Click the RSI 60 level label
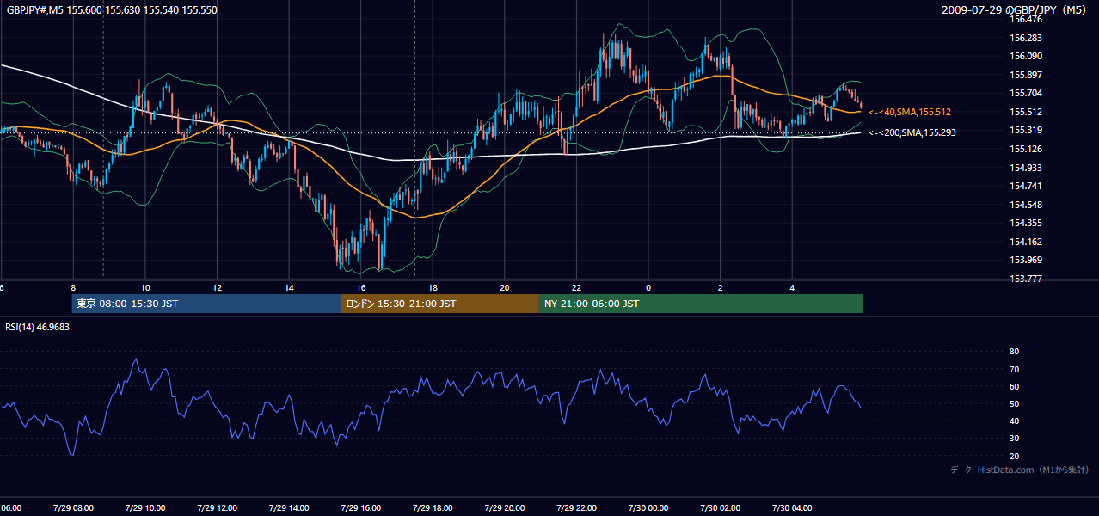The height and width of the screenshot is (516, 1099). tap(1014, 386)
